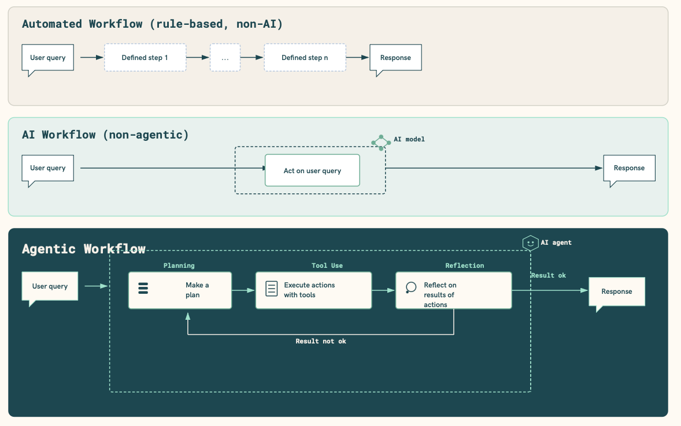Select the Defined step n box
This screenshot has width=681, height=426.
[x=305, y=57]
